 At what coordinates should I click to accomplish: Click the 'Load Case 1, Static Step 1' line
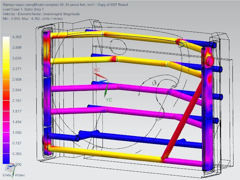point(23,9)
